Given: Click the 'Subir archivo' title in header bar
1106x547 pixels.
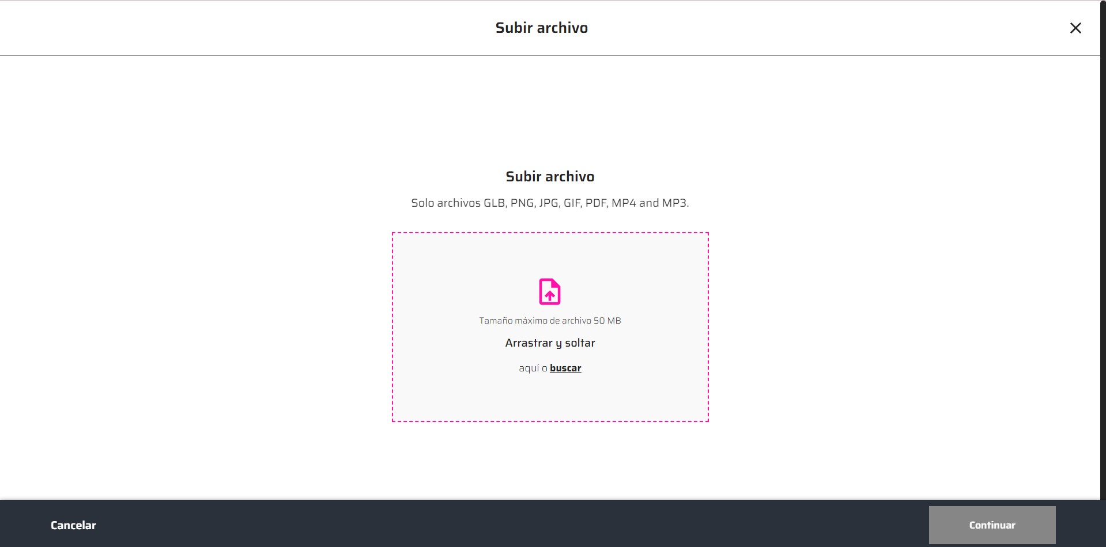Looking at the screenshot, I should coord(542,28).
